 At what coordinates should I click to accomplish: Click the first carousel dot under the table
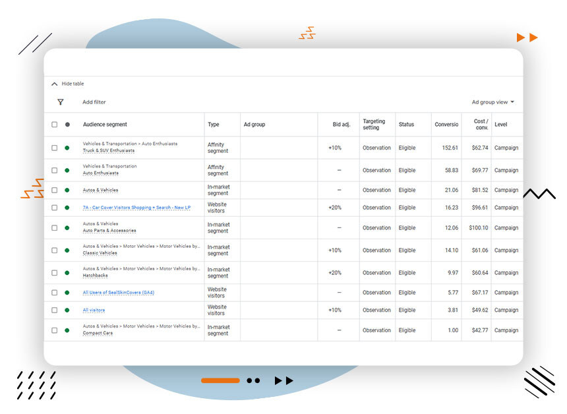(250, 380)
